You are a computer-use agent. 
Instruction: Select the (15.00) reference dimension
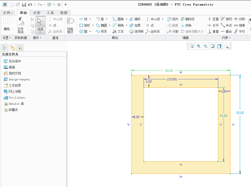click(172, 79)
